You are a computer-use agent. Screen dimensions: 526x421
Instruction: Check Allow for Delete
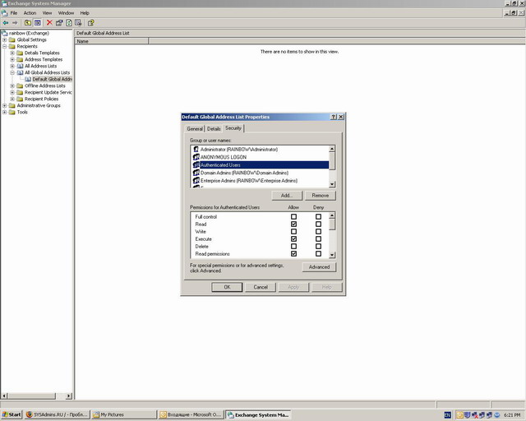(x=293, y=246)
